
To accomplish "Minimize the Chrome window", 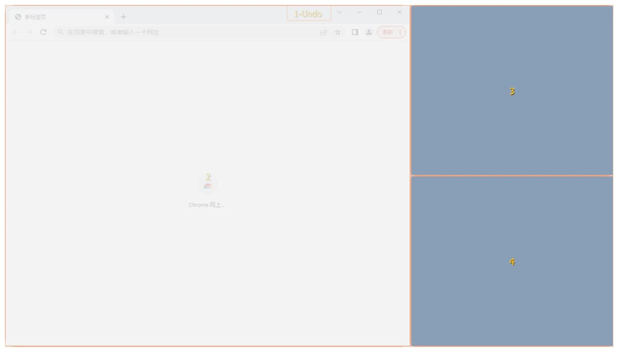I will click(x=359, y=12).
